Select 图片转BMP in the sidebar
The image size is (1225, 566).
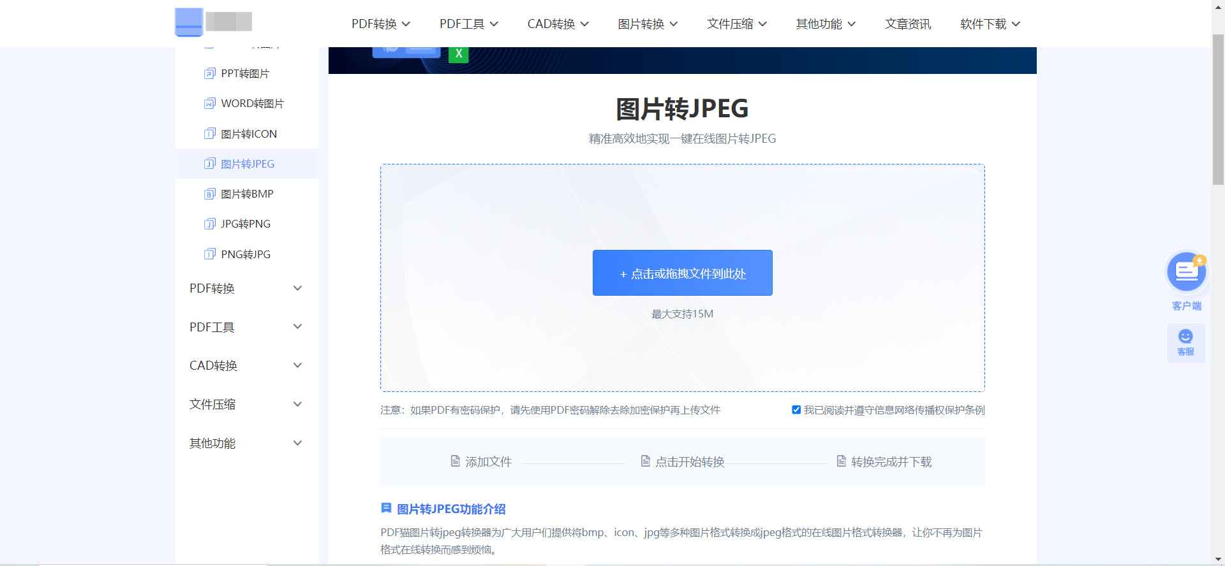coord(247,194)
